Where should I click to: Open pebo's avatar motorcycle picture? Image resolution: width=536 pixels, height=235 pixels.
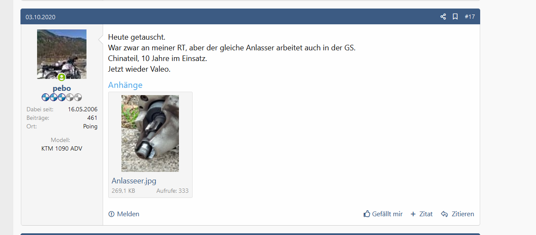click(x=62, y=54)
